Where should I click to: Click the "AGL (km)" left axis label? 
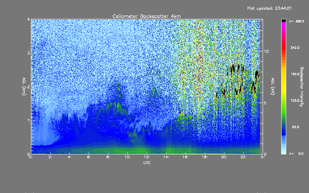pyautogui.click(x=24, y=86)
